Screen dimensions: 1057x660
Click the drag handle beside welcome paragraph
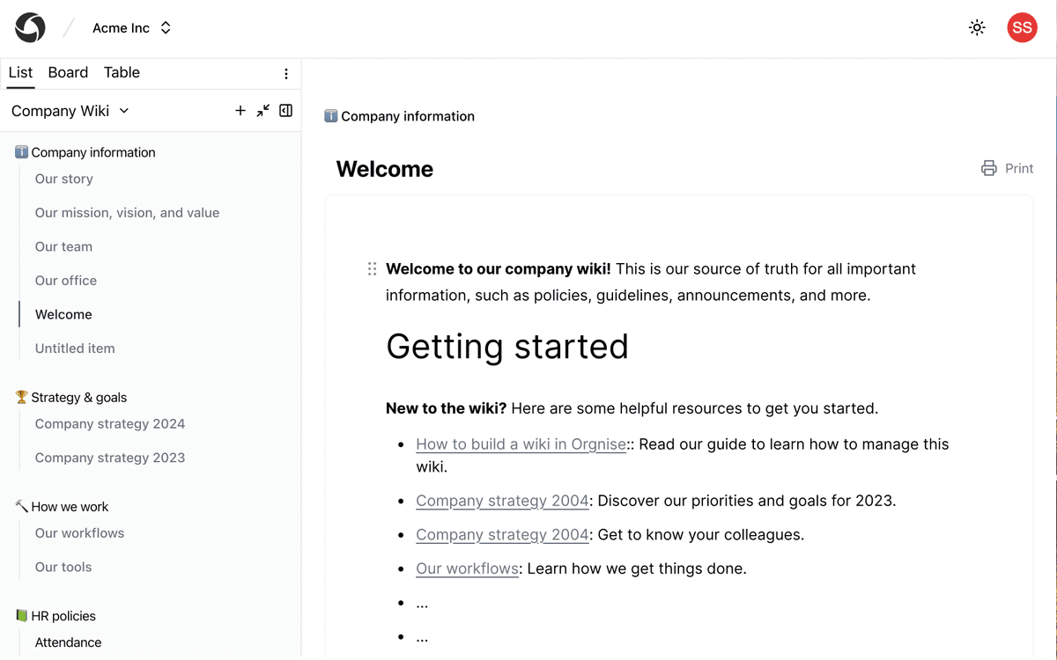372,269
